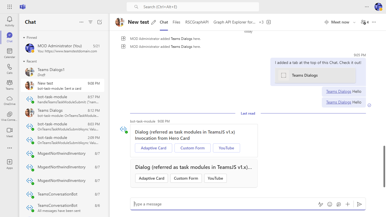
Task: Open the Teams Dialogs1 draft chat
Action: tap(62, 72)
